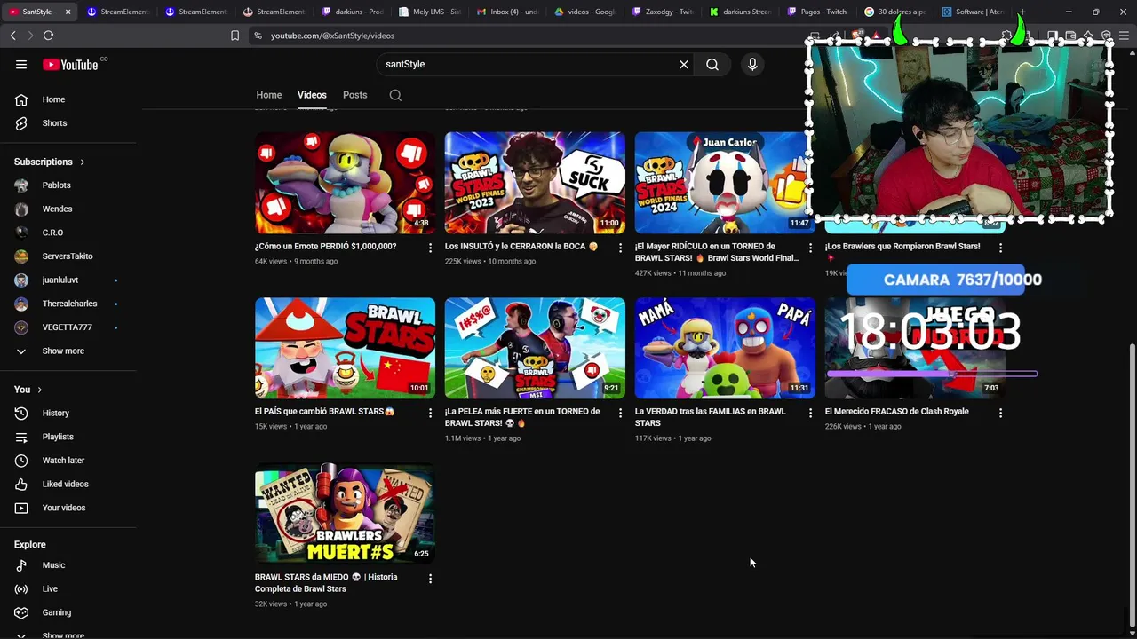
Task: Switch to Inbox (4) browser tab
Action: 506,12
